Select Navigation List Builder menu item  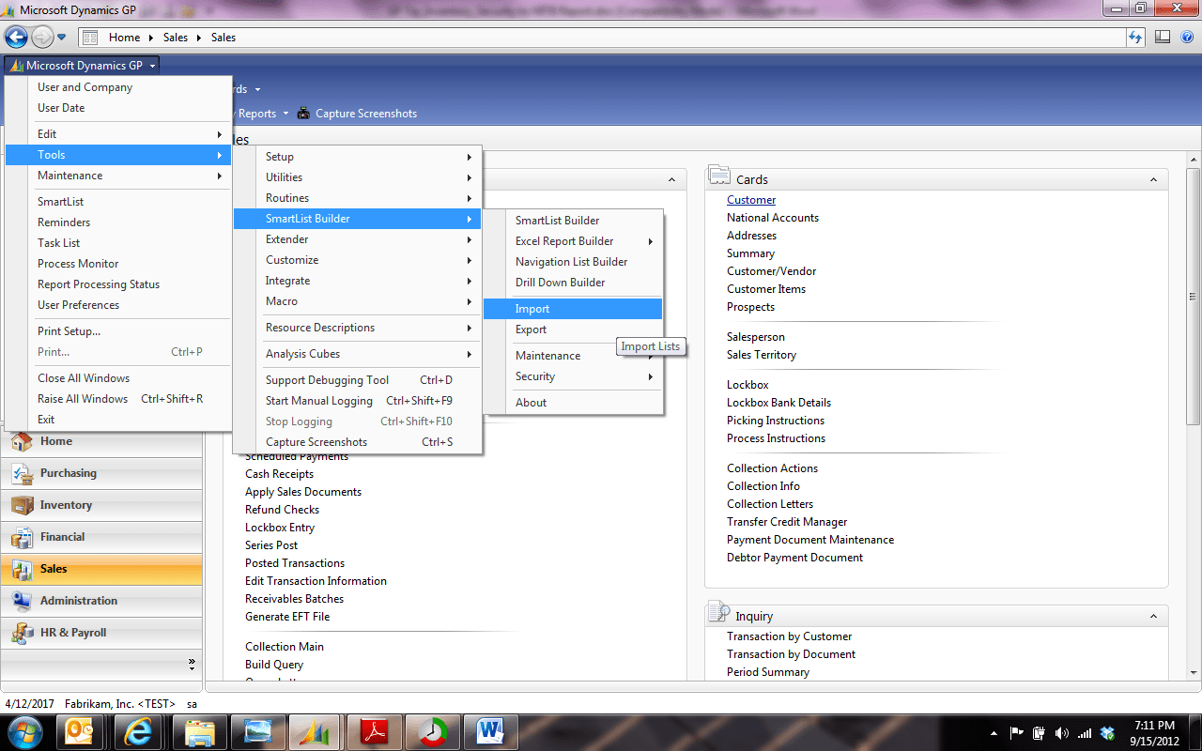pyautogui.click(x=573, y=262)
